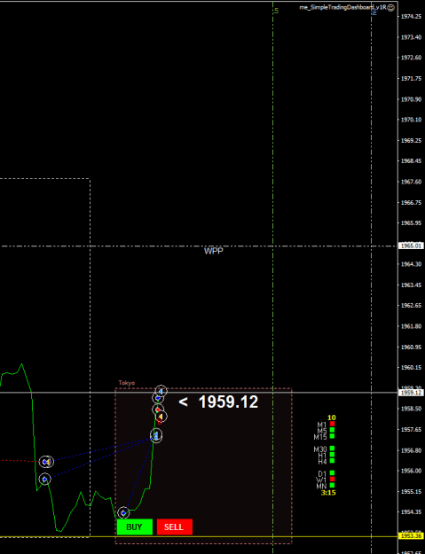
Task: Click the red SELL button
Action: tap(174, 527)
